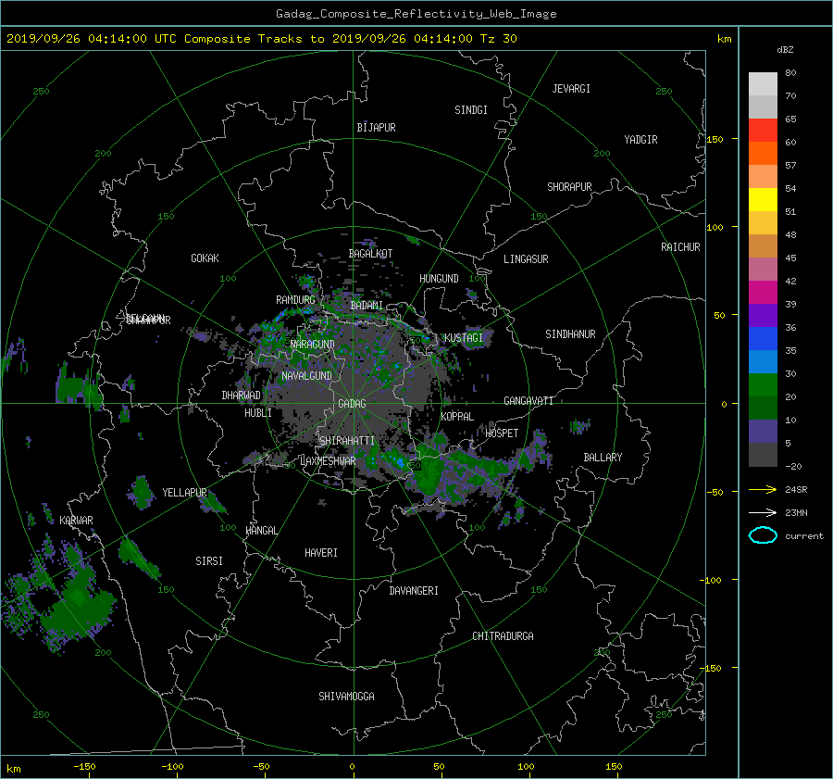Click the BAGALKOT city label
The width and height of the screenshot is (833, 779).
(370, 254)
